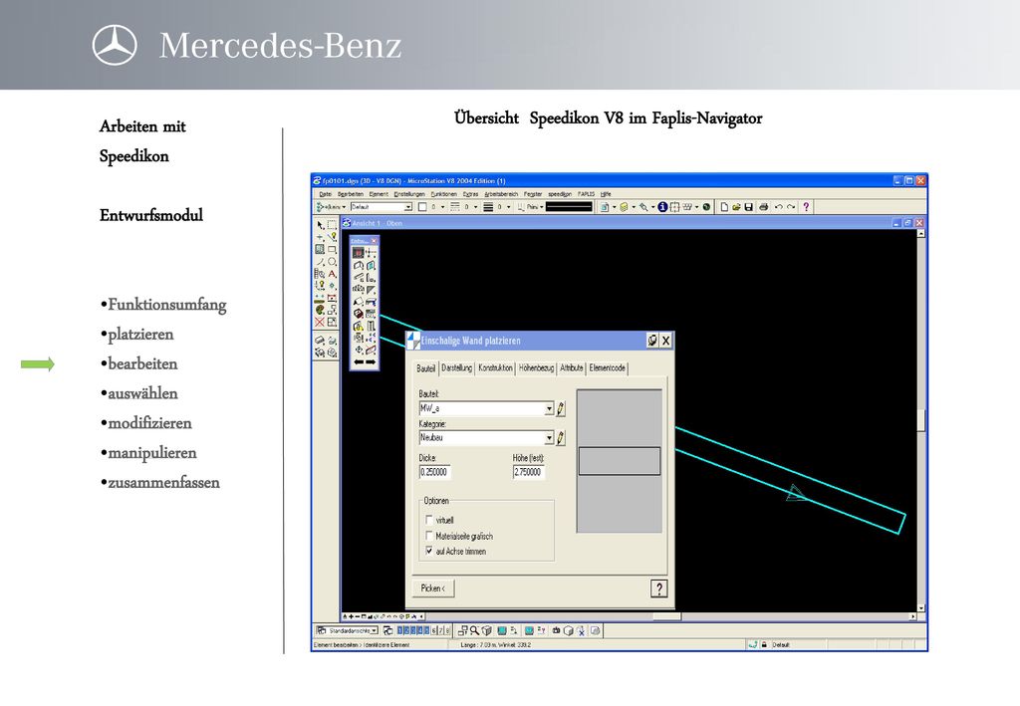Select the arrow Element Selection tool
The image size is (1020, 706).
tap(320, 225)
